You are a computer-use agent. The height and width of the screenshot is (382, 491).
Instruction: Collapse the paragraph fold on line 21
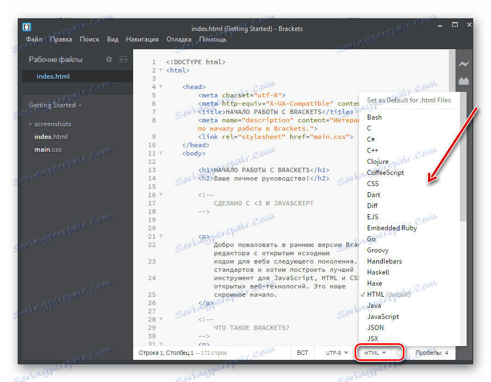point(161,236)
